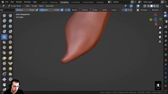Switch to the Flatten brush
The image size is (168, 94).
click(x=4, y=42)
